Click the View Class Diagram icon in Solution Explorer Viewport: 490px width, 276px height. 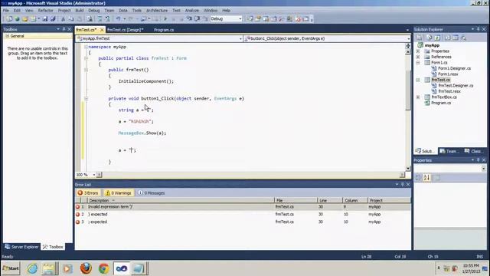coord(463,38)
